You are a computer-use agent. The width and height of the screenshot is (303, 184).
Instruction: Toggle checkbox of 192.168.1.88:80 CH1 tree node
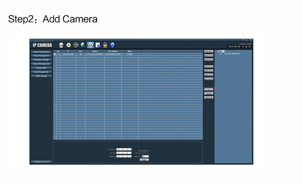(221, 54)
